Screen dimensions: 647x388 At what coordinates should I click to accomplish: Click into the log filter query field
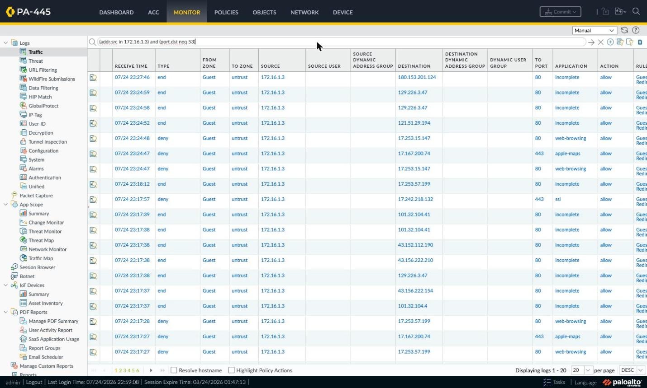[x=341, y=42]
